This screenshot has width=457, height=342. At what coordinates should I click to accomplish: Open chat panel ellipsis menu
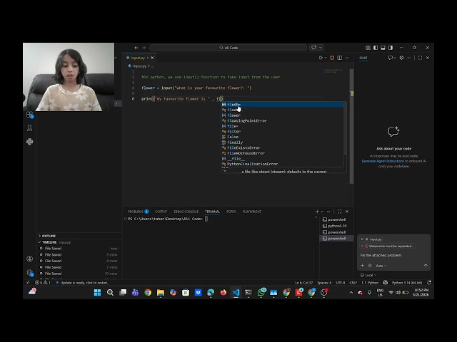click(x=409, y=58)
